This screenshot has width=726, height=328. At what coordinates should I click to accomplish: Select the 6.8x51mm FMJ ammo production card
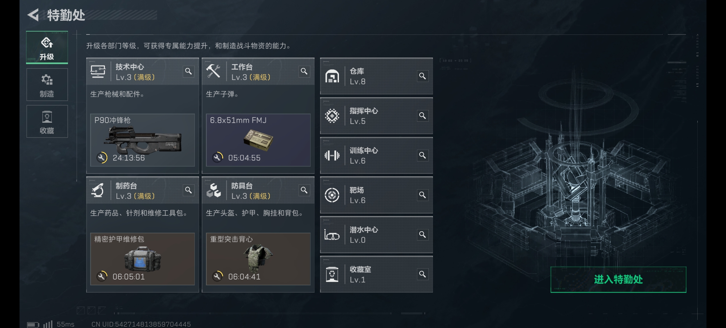(x=258, y=140)
